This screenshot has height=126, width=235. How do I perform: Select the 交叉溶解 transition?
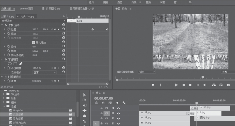tap(38, 115)
